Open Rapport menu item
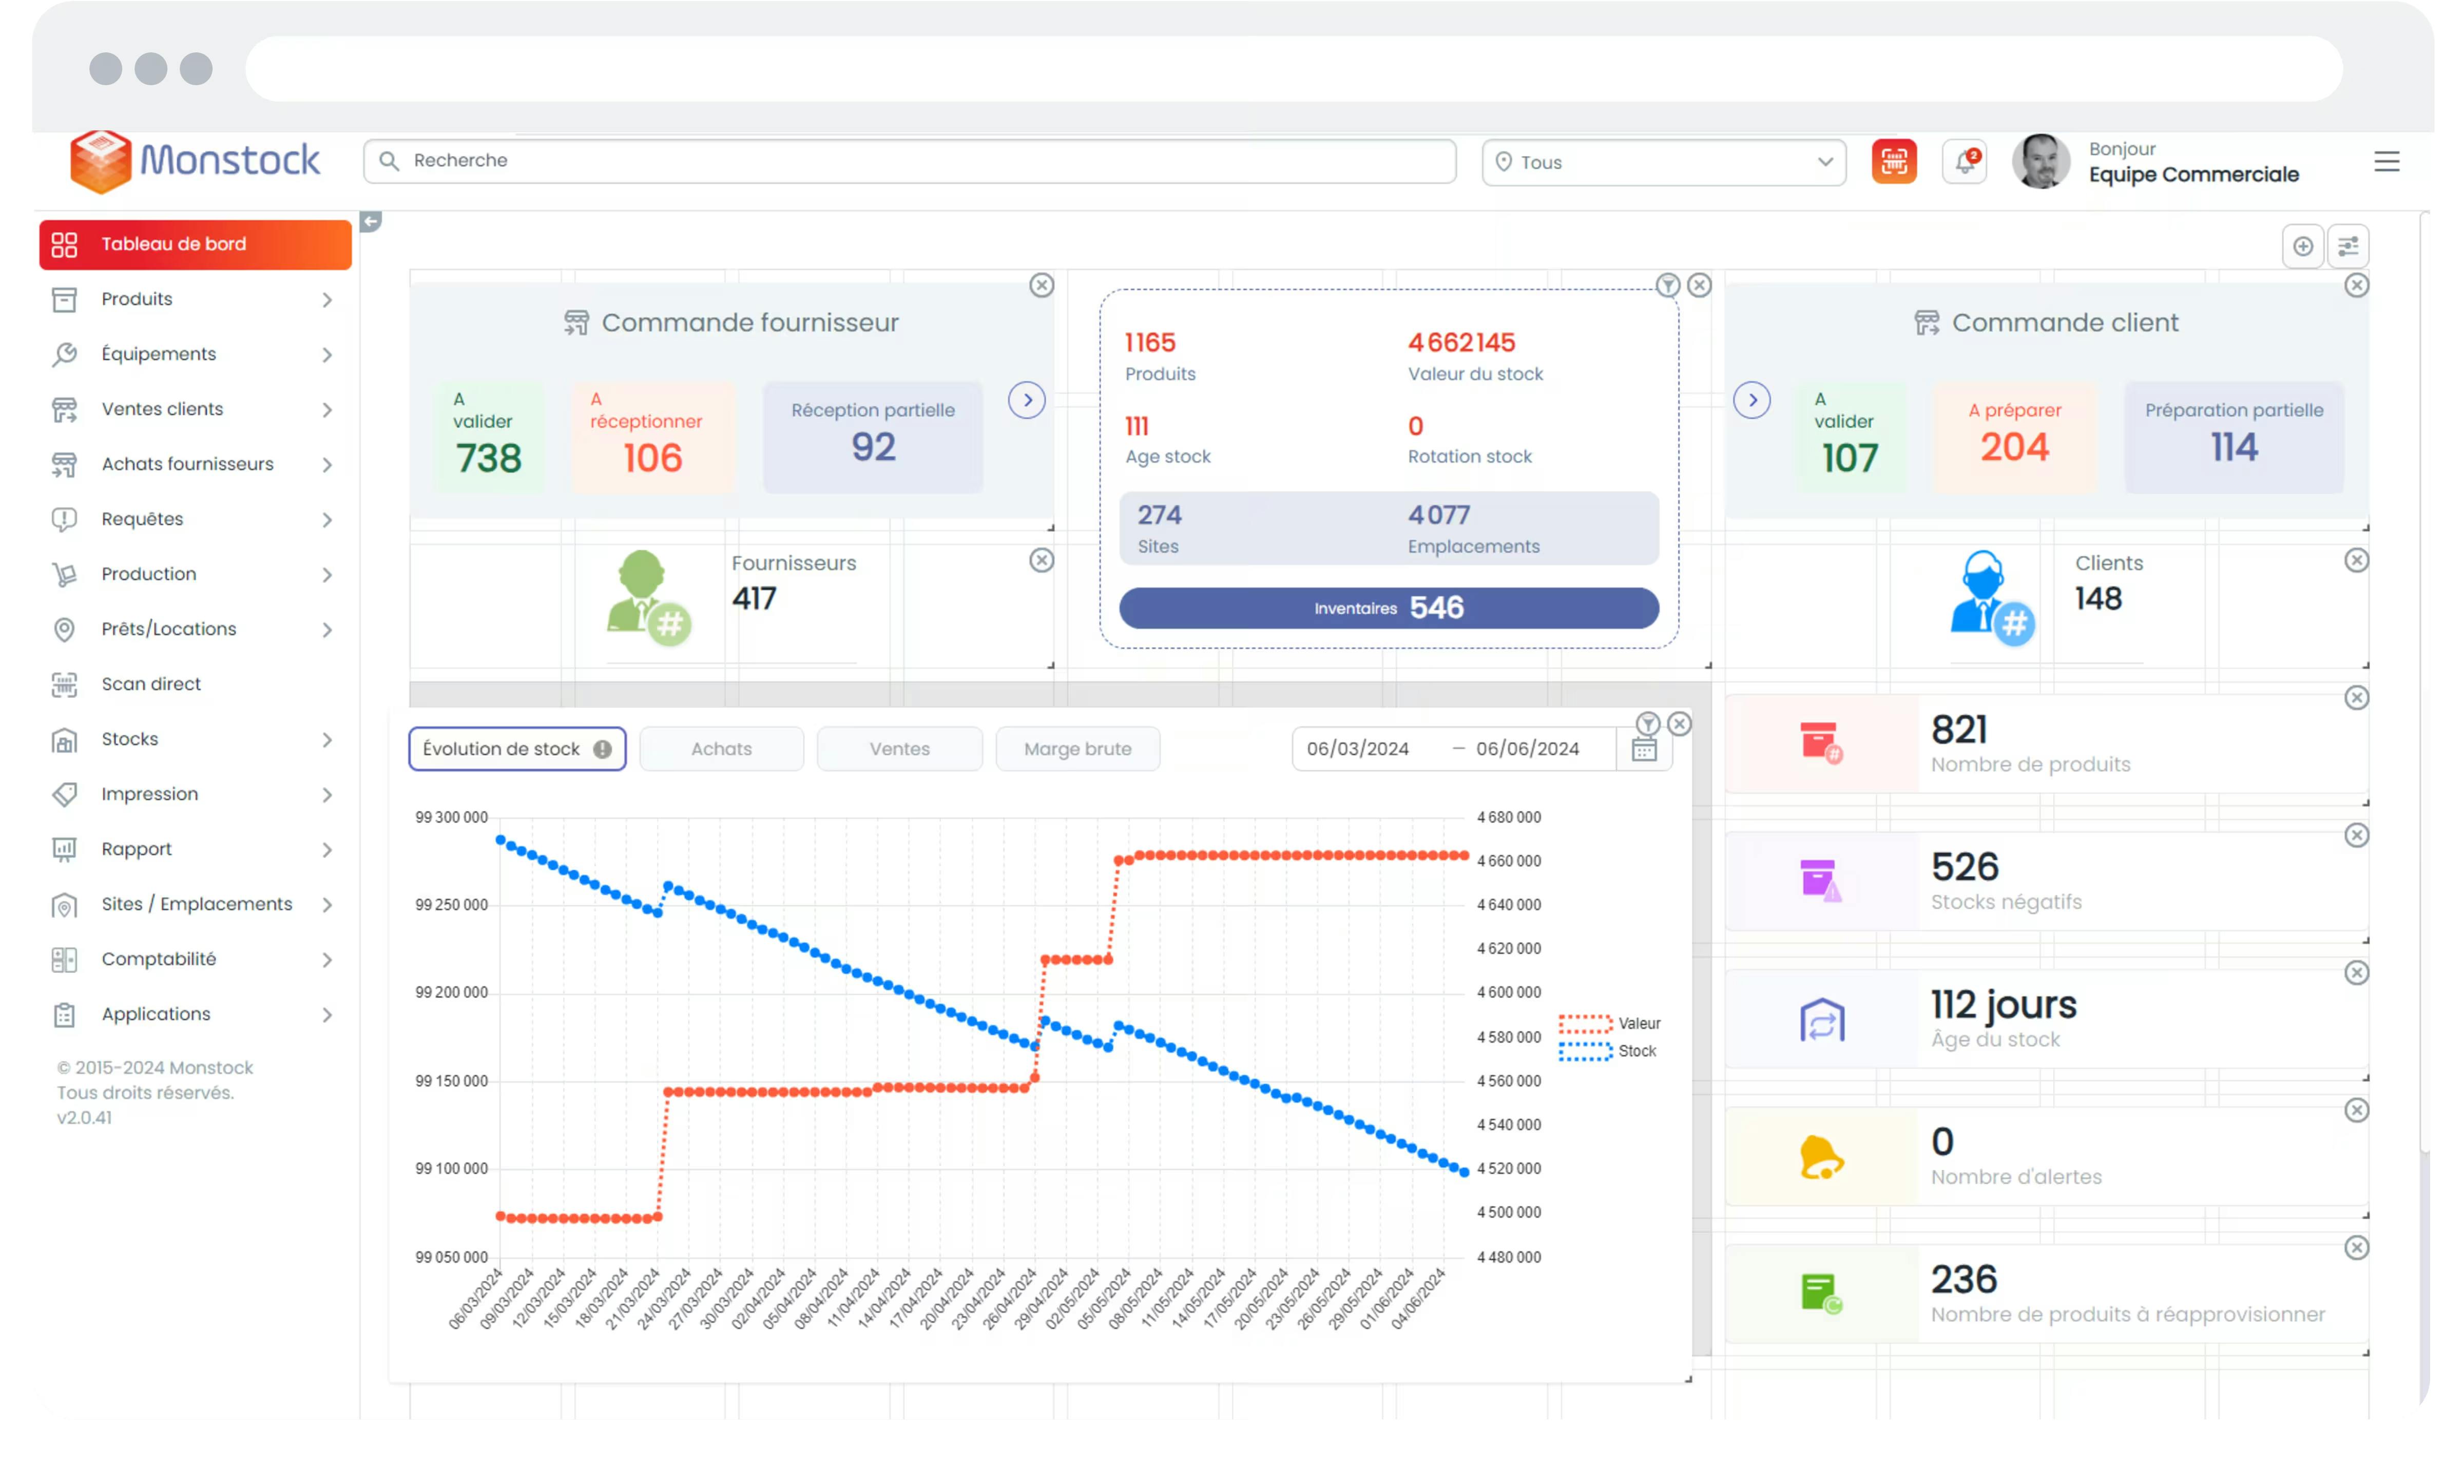 (x=195, y=848)
